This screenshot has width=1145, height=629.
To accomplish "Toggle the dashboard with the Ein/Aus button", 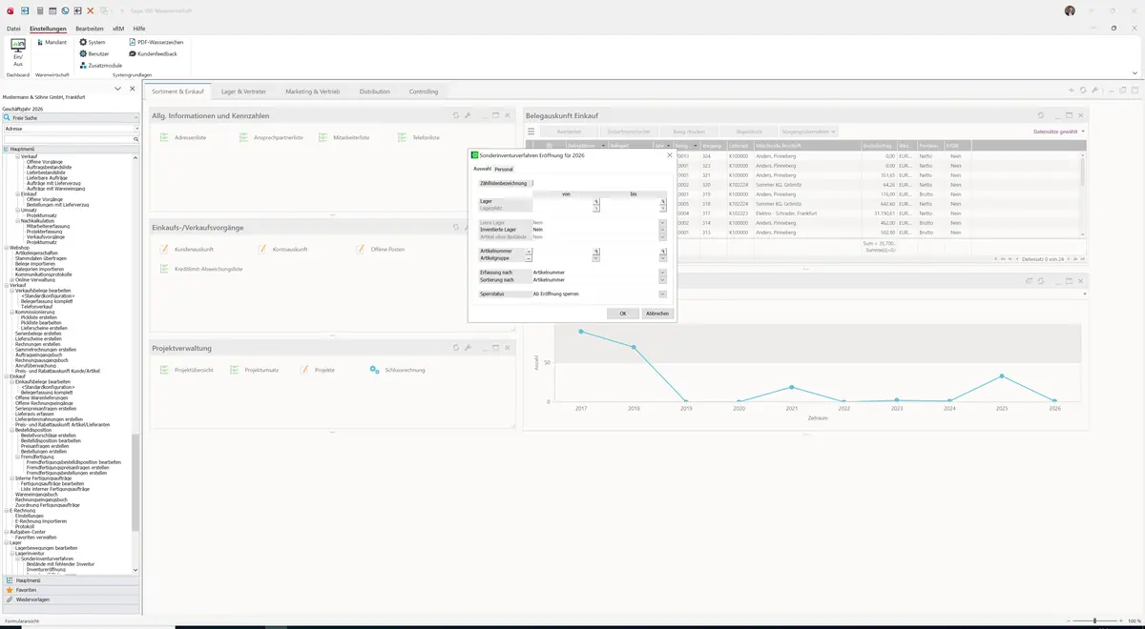I will point(17,51).
